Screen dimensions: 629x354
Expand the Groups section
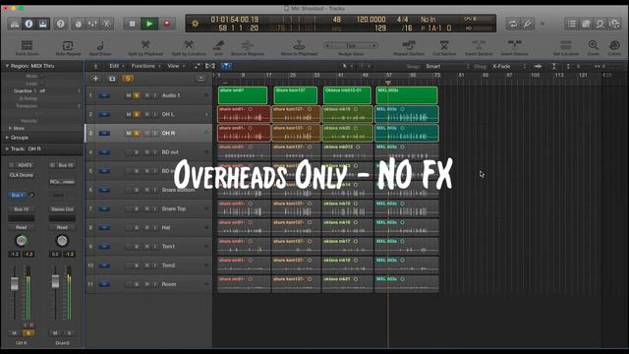click(x=7, y=138)
